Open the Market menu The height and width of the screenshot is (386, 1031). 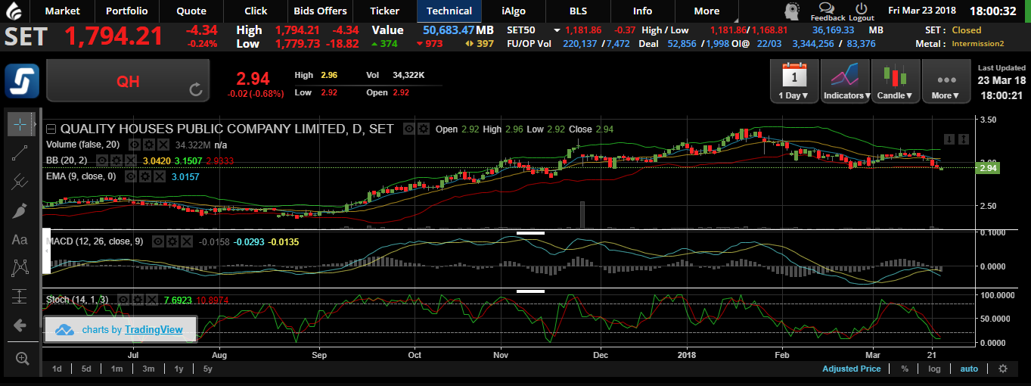[63, 11]
